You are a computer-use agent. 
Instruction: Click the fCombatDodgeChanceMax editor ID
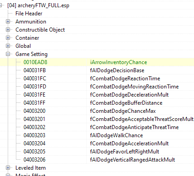pos(123,111)
